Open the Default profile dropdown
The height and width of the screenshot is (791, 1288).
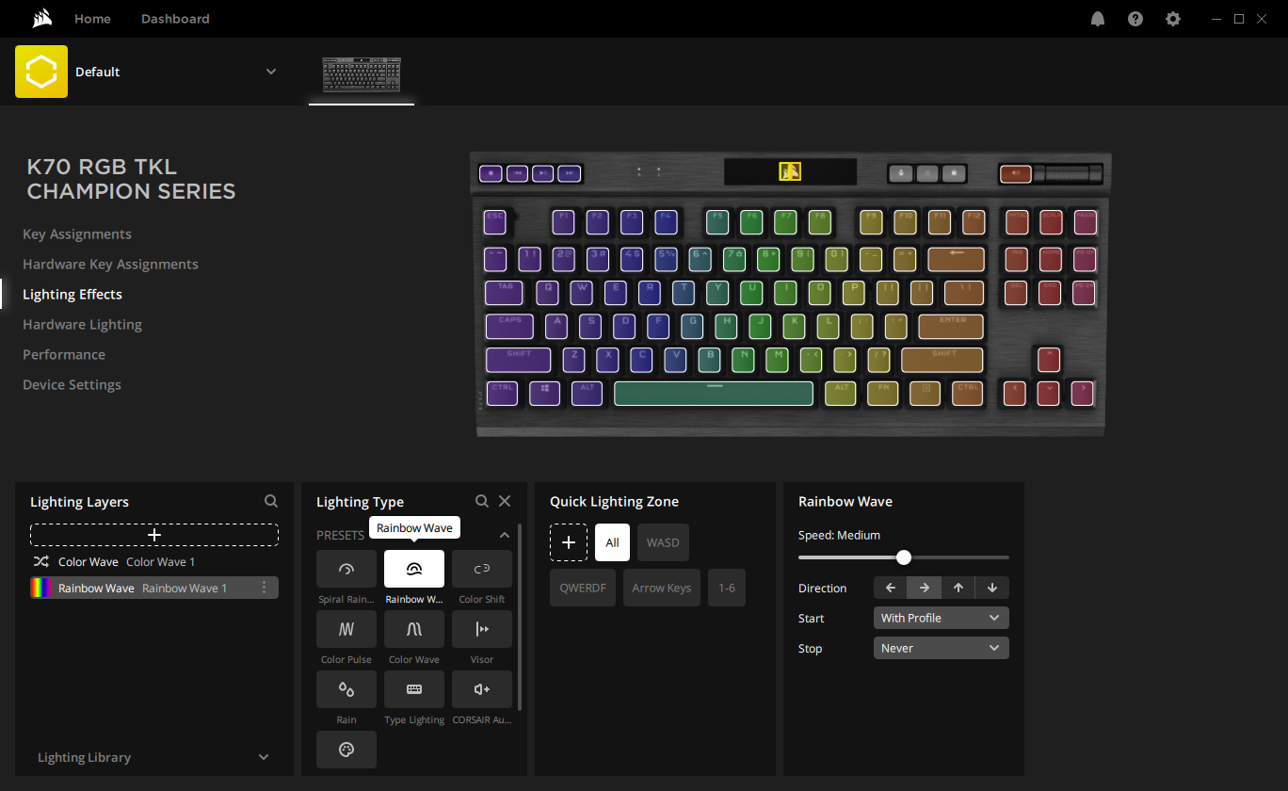point(271,72)
